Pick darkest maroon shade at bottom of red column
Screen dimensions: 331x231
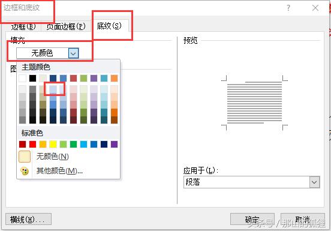(x=74, y=120)
